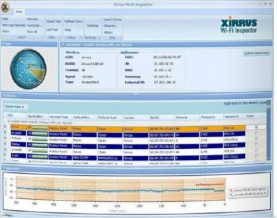This screenshot has width=277, height=218.
Task: Enable Graph checkbox on third network row
Action: 257,138
